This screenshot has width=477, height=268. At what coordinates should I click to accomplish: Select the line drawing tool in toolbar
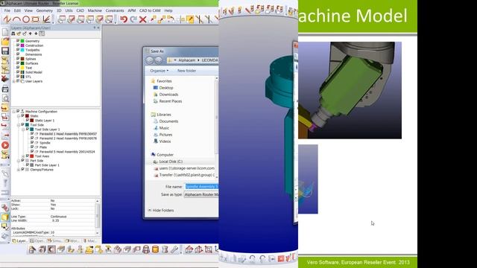[7, 19]
